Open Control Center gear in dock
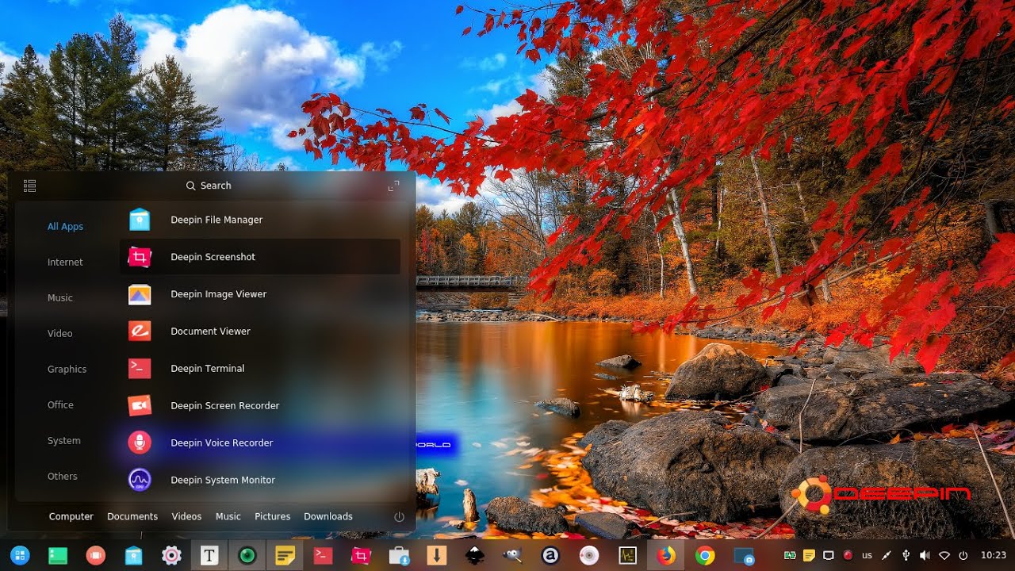 (x=171, y=556)
